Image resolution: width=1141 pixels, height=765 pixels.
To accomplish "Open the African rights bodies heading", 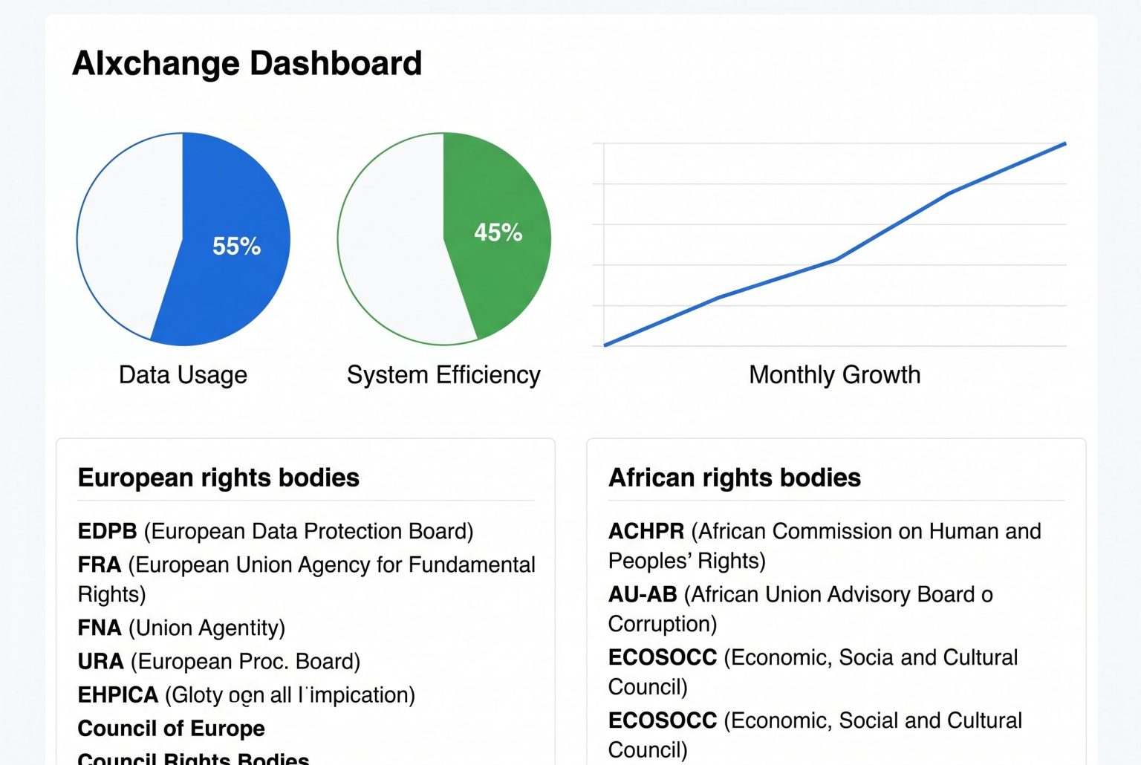I will point(734,478).
